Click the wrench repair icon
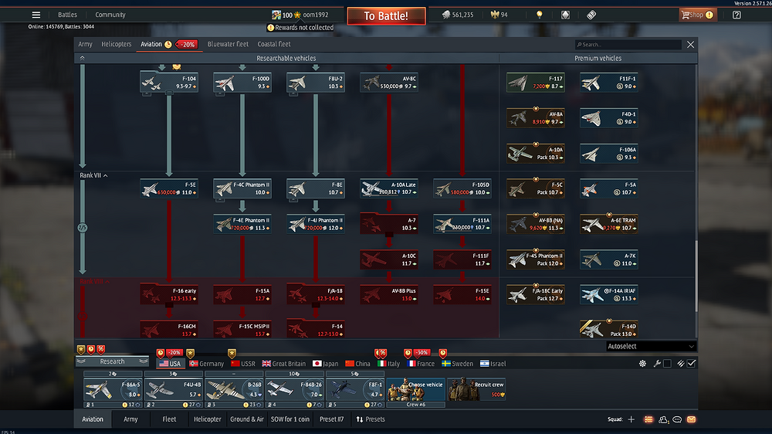772x434 pixels. [657, 364]
